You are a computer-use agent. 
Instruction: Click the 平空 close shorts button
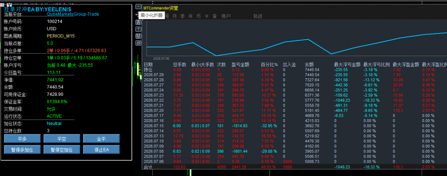tap(62, 138)
